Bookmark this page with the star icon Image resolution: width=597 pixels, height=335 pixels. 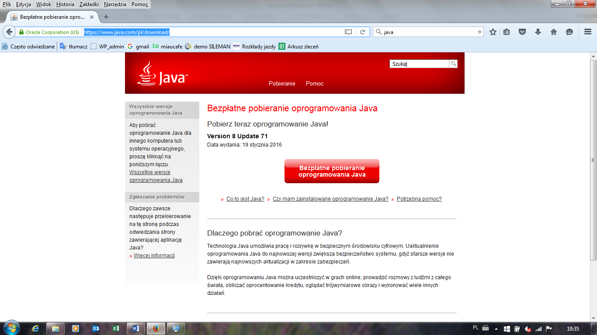(x=493, y=32)
